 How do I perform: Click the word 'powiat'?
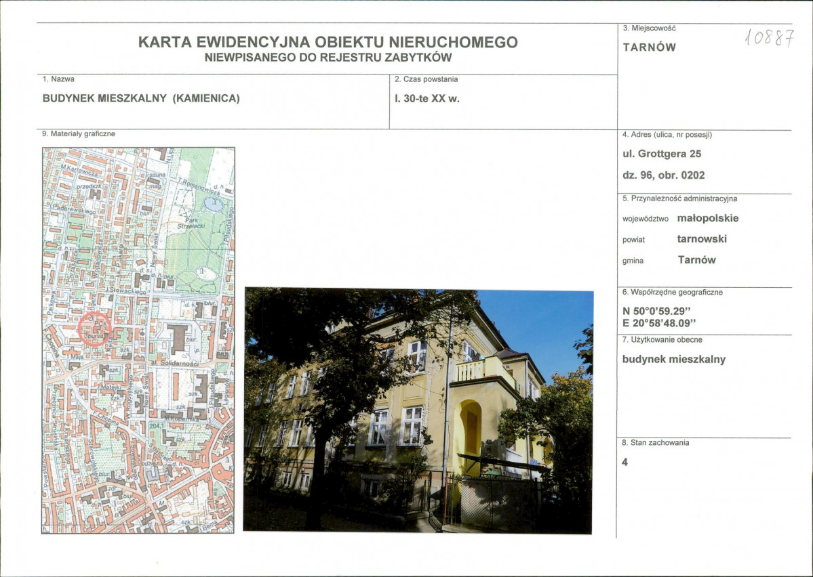click(x=633, y=240)
